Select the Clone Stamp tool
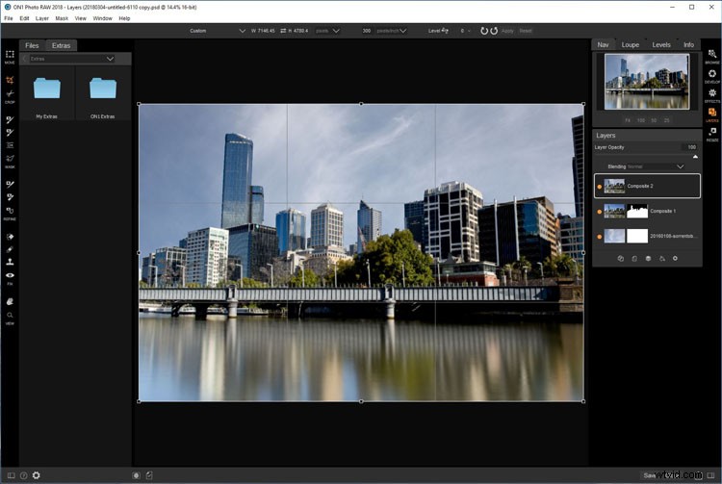722x484 pixels. [10, 263]
